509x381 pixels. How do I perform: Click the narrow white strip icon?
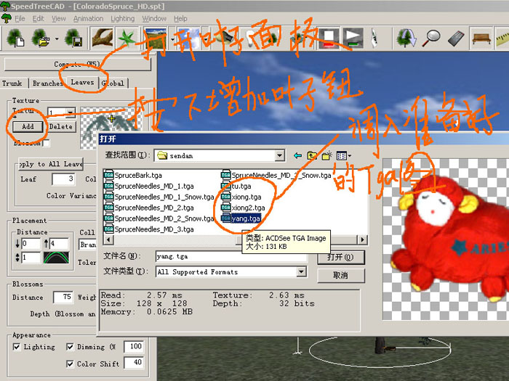(374, 38)
